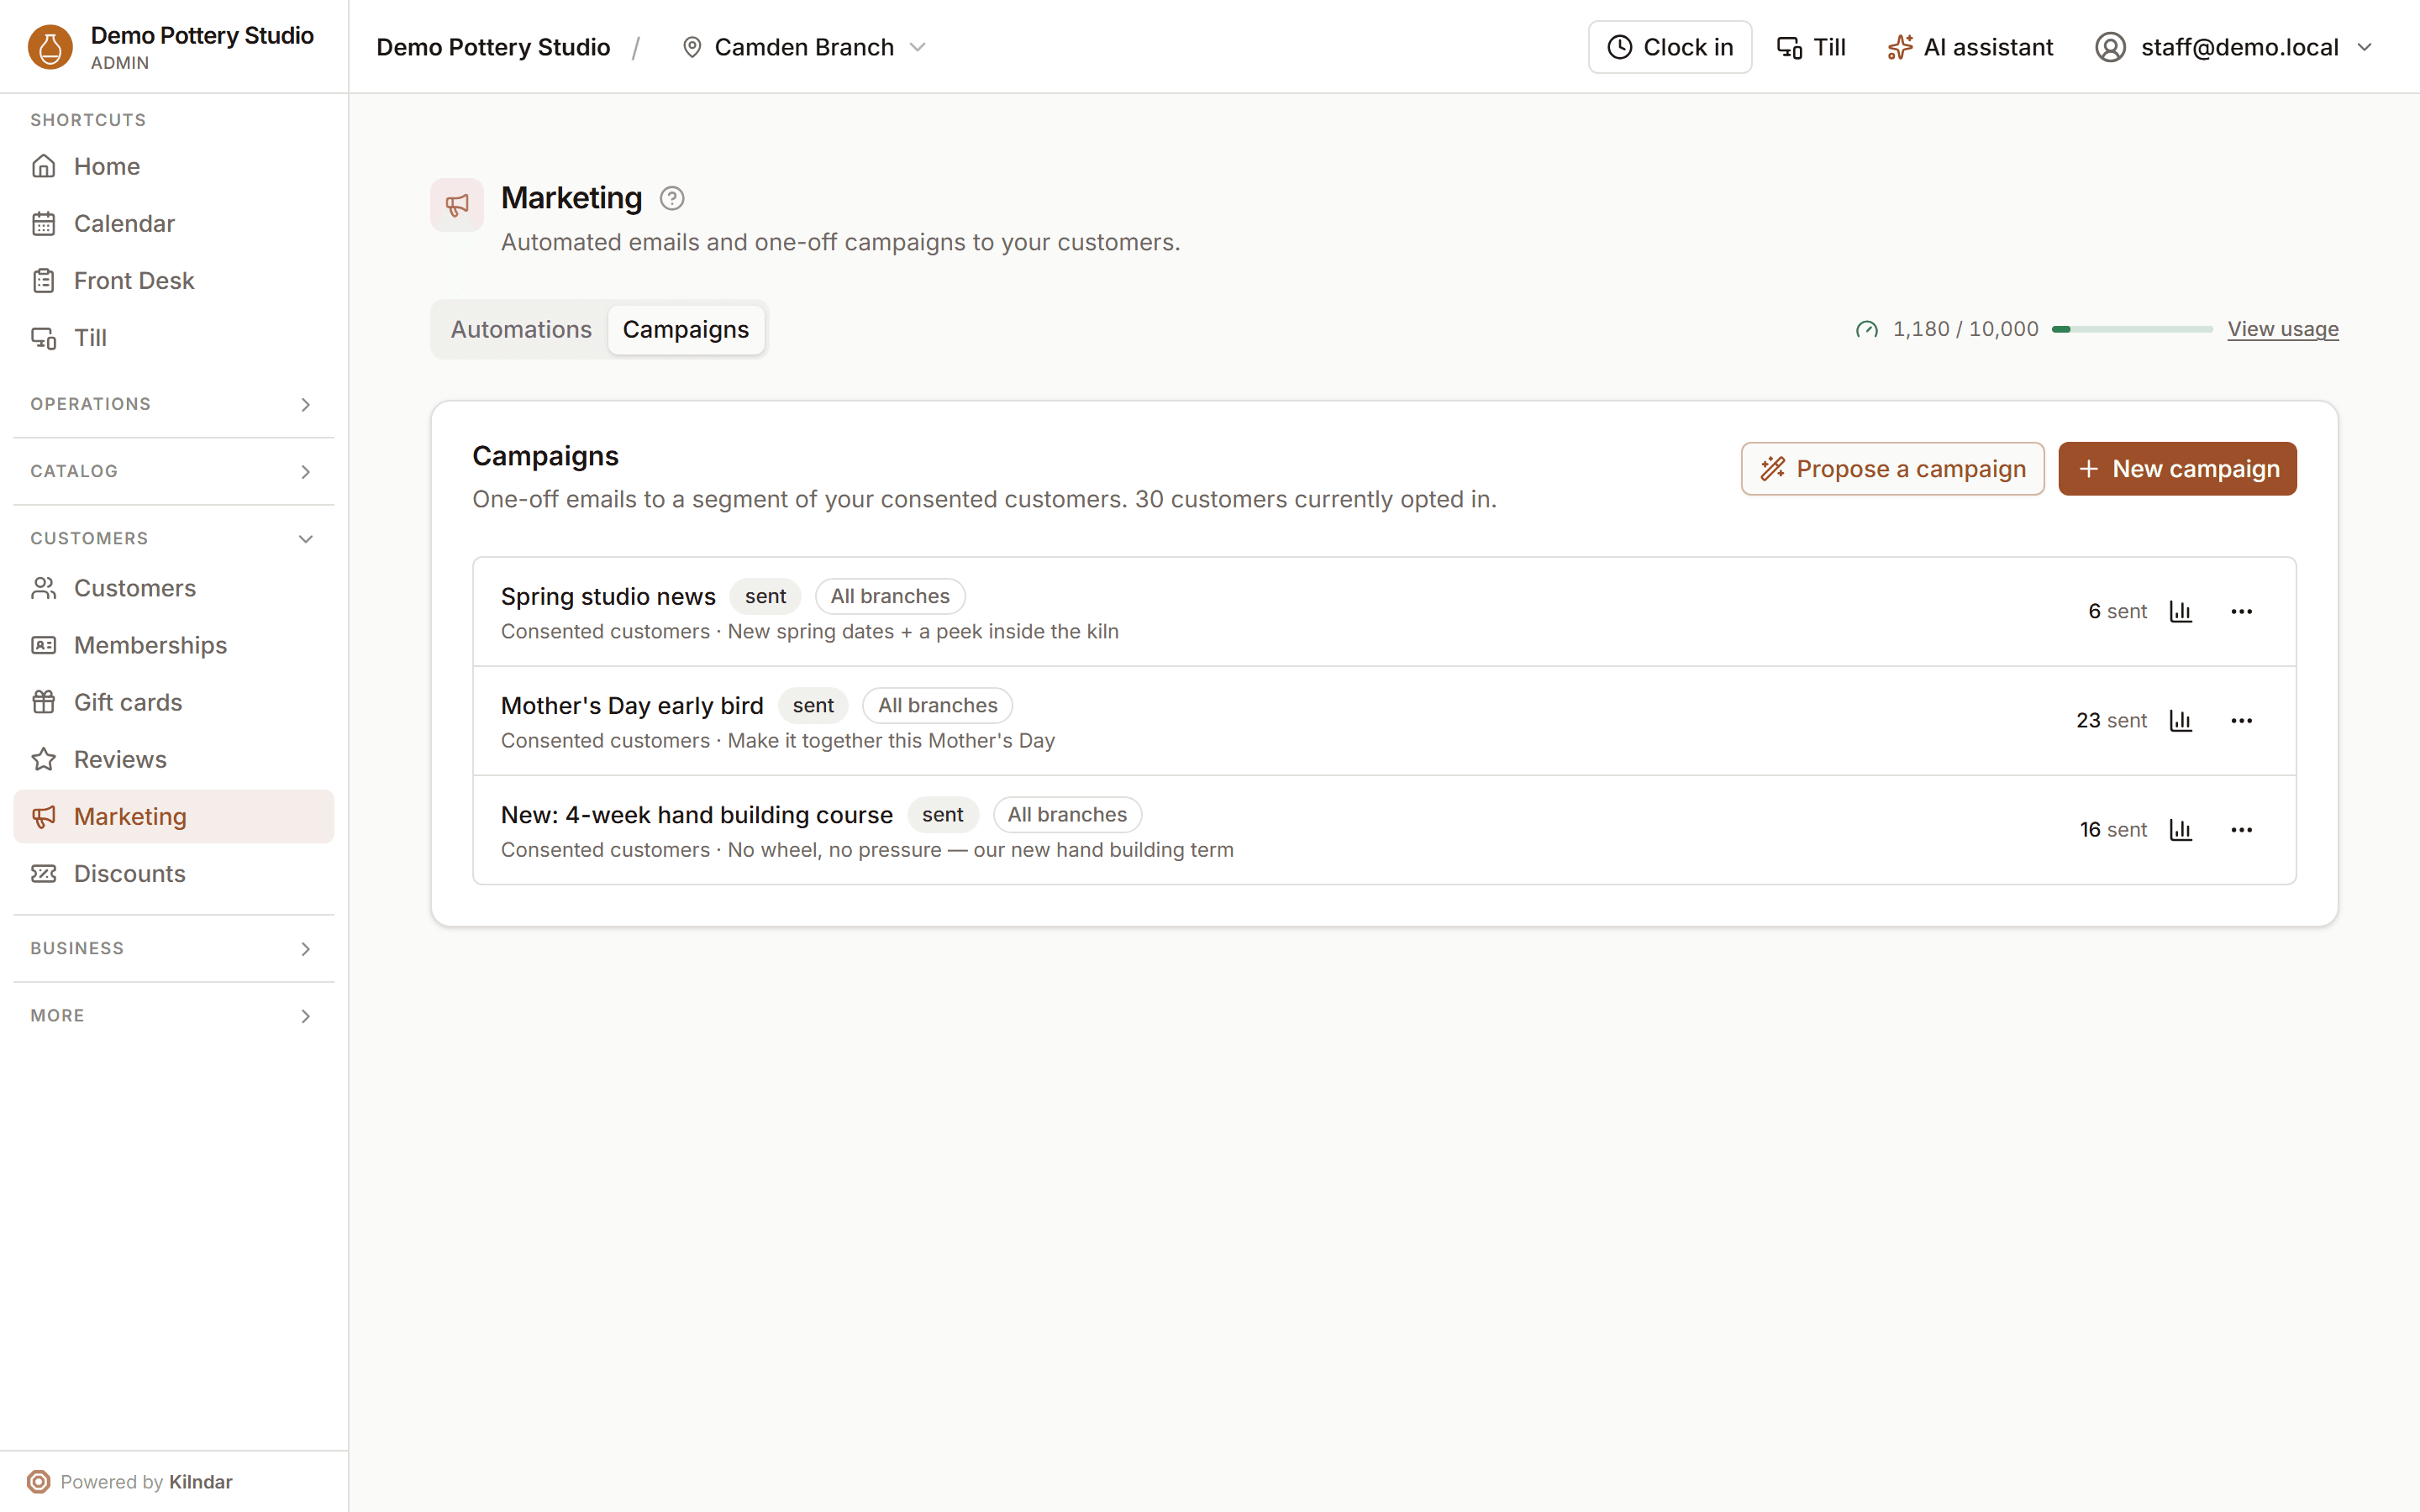Click the user avatar icon in top bar

[x=2110, y=47]
